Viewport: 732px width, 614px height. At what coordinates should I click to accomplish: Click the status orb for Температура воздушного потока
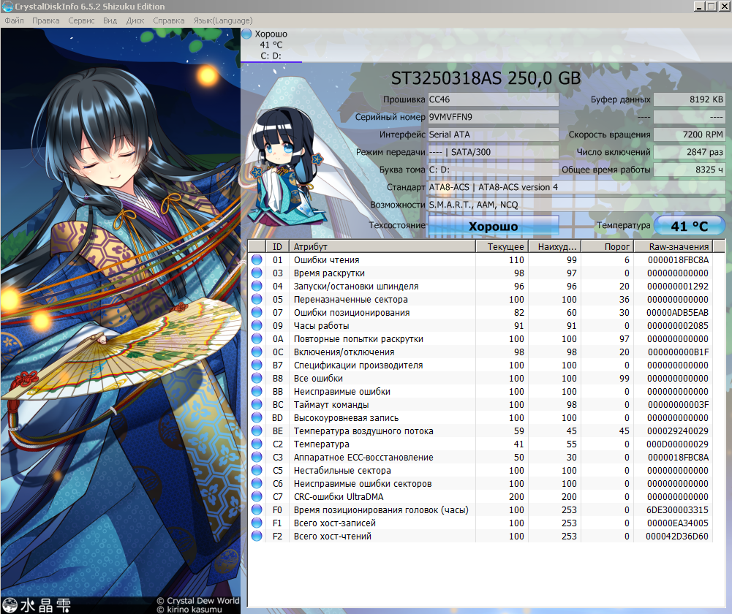pos(256,431)
